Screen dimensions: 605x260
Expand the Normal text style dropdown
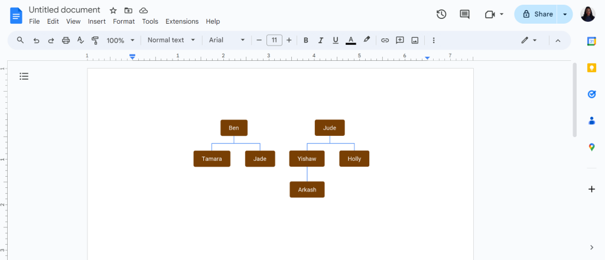pos(172,40)
